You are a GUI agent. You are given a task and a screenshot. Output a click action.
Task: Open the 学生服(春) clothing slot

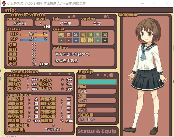click(97, 119)
